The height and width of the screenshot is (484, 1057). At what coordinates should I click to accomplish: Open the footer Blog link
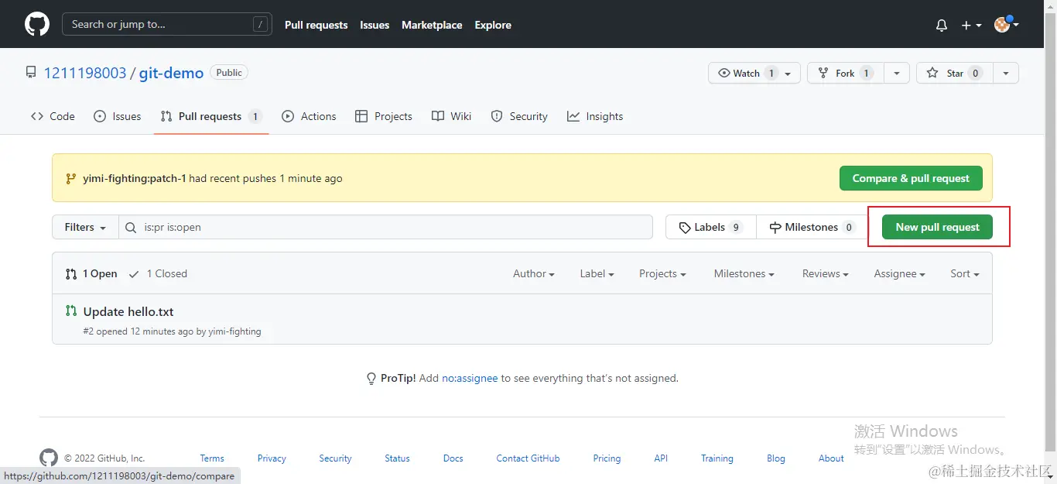click(776, 458)
